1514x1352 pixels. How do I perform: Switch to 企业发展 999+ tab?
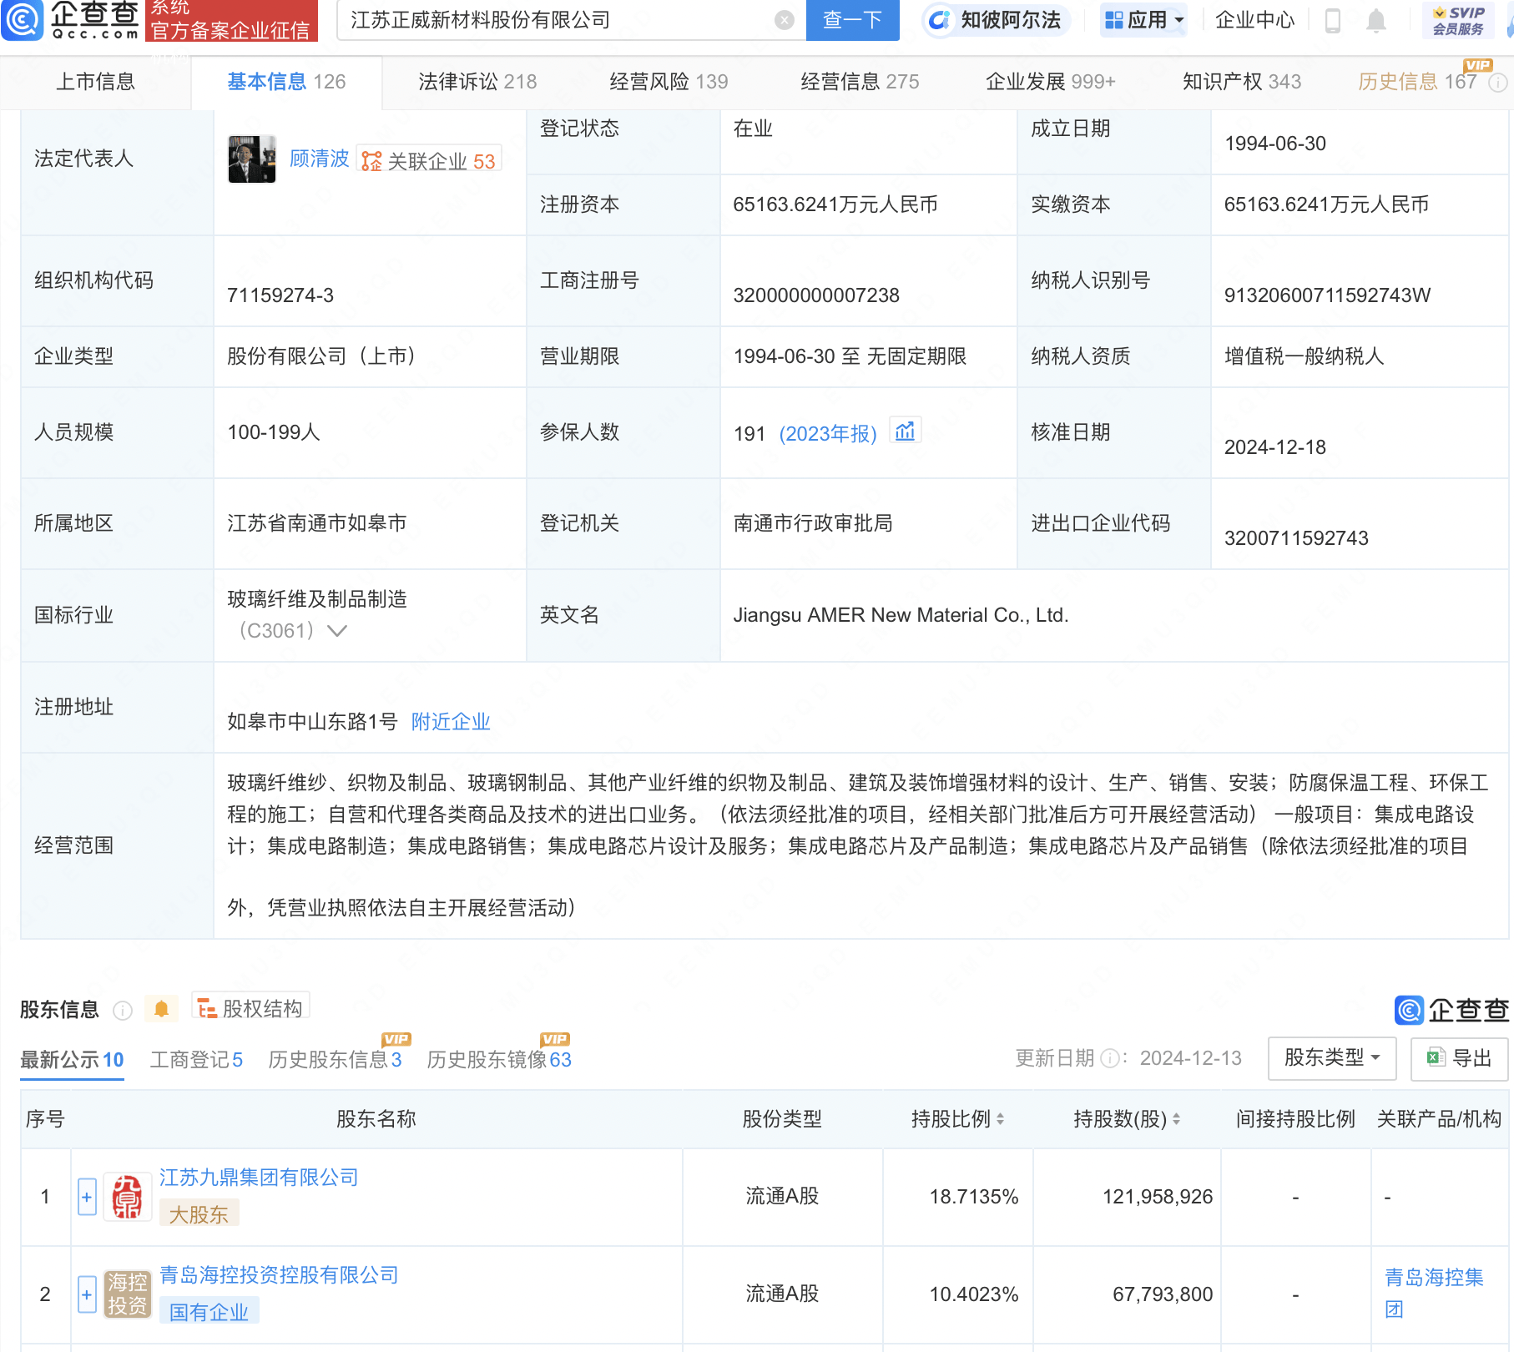coord(1050,82)
